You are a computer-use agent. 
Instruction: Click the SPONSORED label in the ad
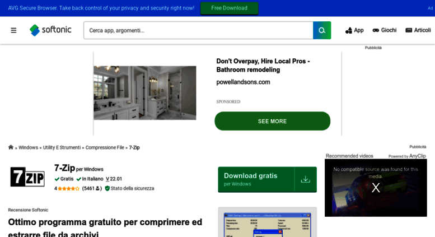[x=228, y=101]
